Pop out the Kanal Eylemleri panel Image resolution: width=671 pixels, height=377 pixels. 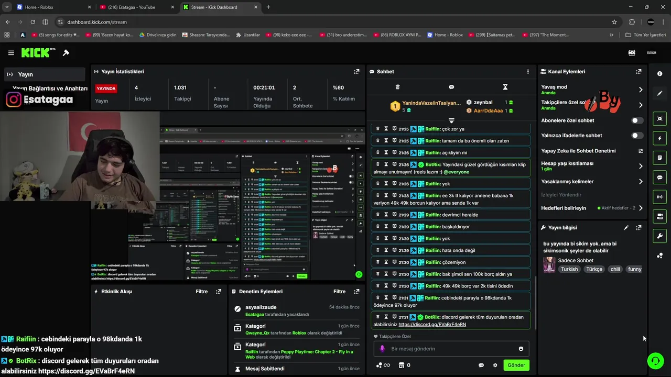638,72
